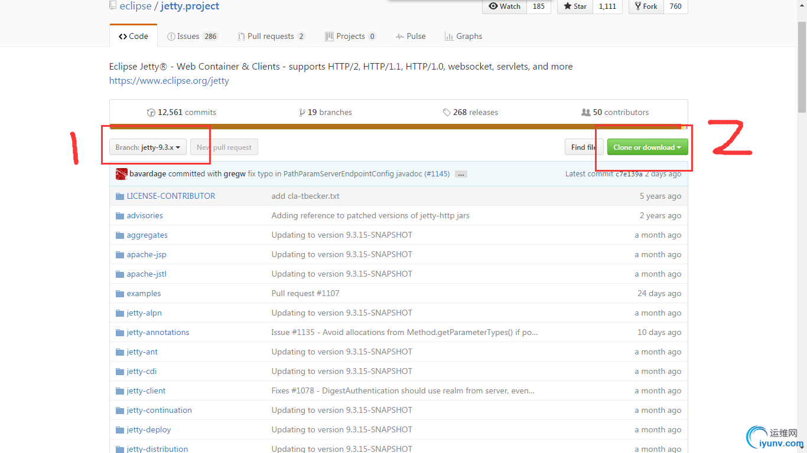Image resolution: width=807 pixels, height=453 pixels.
Task: Click the jetty-continuation folder icon
Action: tap(120, 411)
